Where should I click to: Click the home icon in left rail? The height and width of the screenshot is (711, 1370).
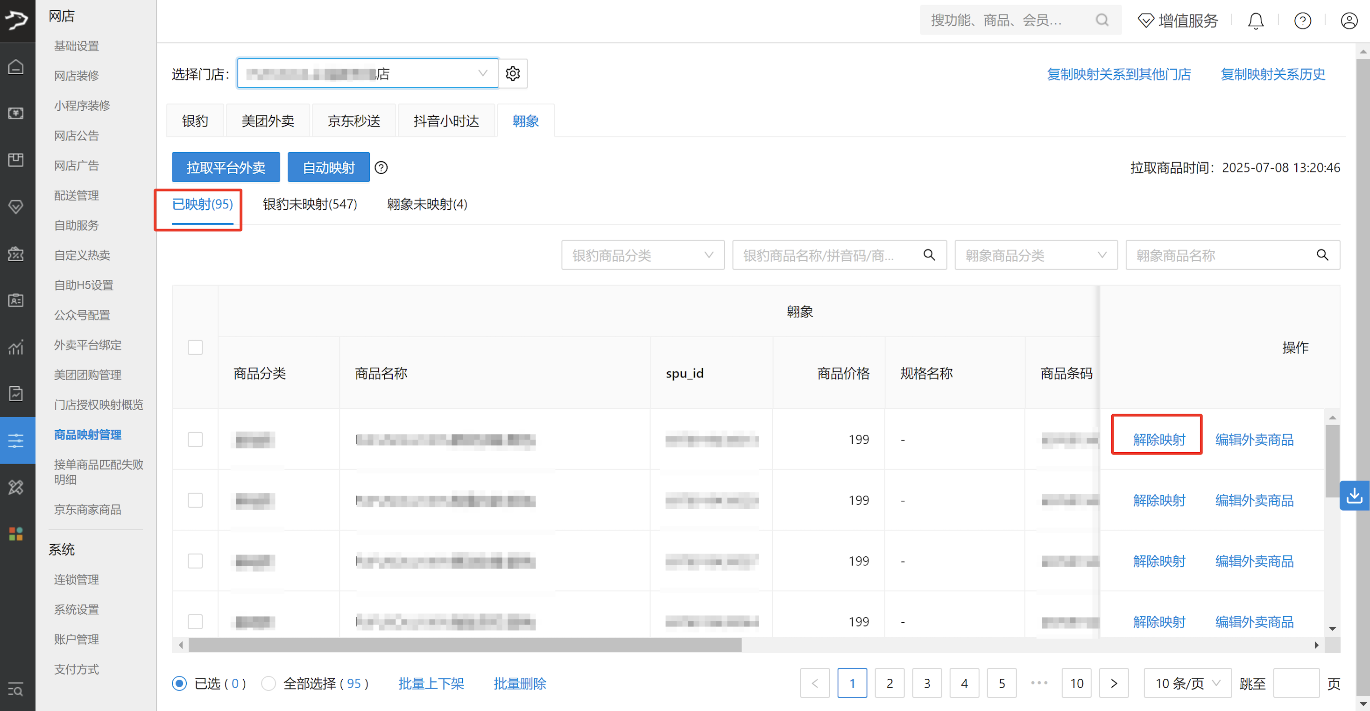[16, 67]
